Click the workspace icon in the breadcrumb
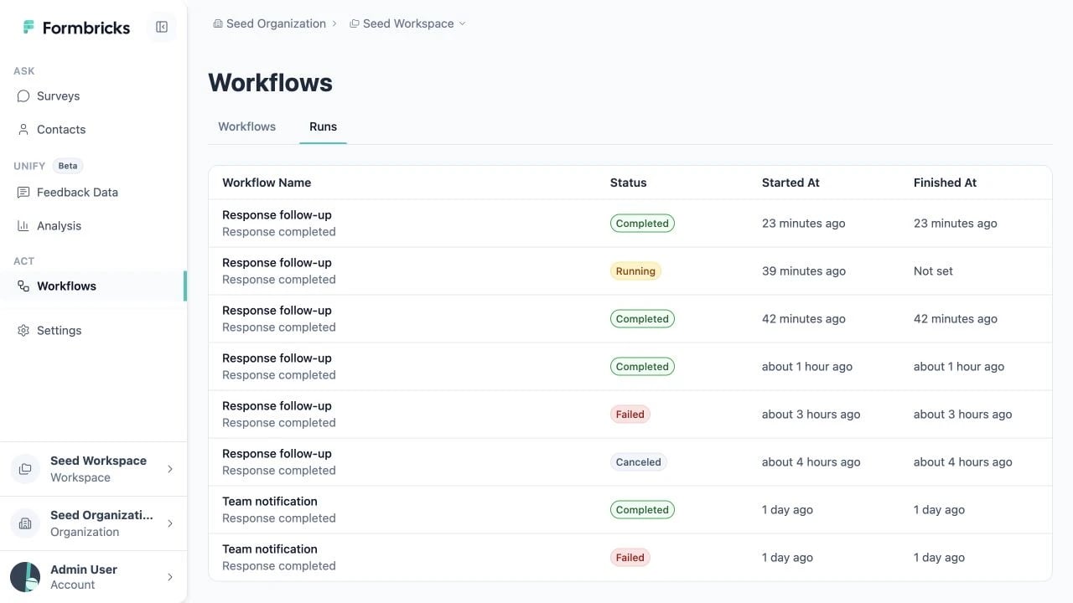Image resolution: width=1073 pixels, height=603 pixels. coord(355,23)
